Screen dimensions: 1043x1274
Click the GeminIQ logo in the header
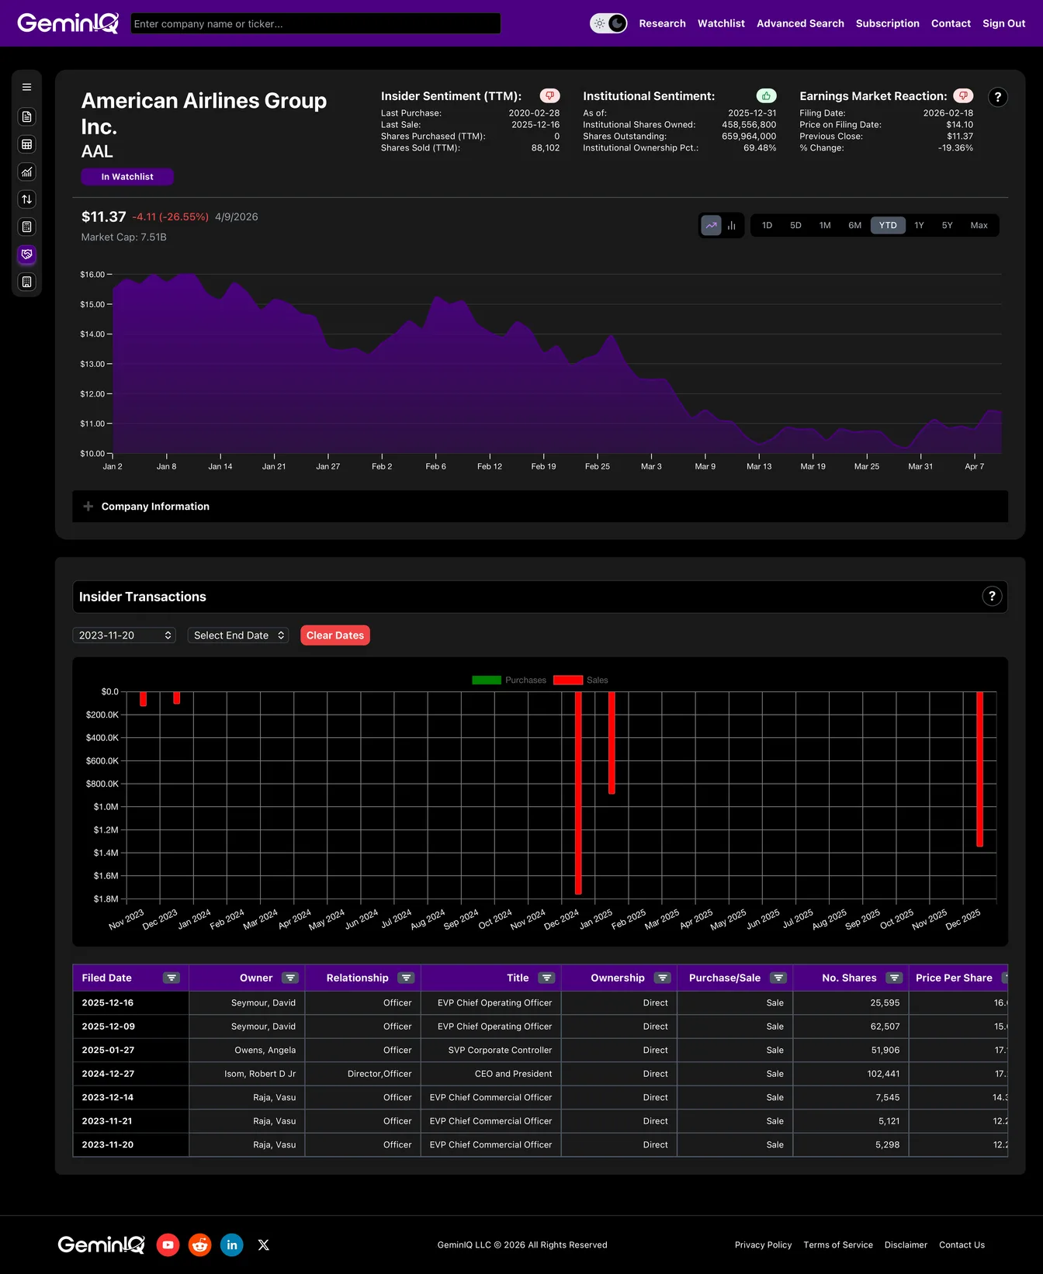pos(68,23)
